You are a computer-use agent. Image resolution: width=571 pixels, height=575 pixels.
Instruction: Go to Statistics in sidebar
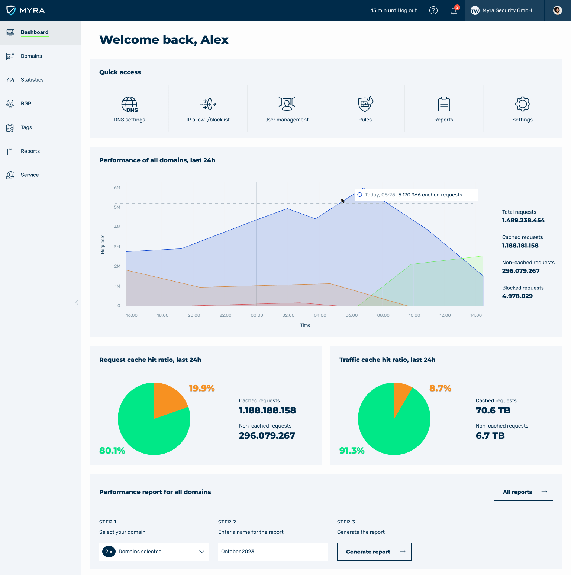coord(32,80)
